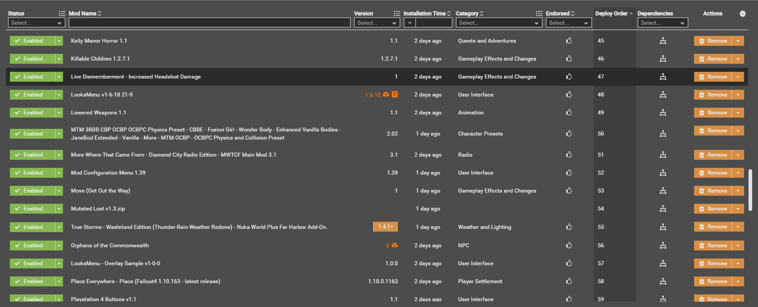Sort by Deploy Order column header
The height and width of the screenshot is (307, 758).
click(x=614, y=13)
